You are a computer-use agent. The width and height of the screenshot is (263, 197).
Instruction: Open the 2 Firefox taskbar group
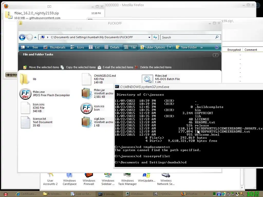[x=193, y=194]
